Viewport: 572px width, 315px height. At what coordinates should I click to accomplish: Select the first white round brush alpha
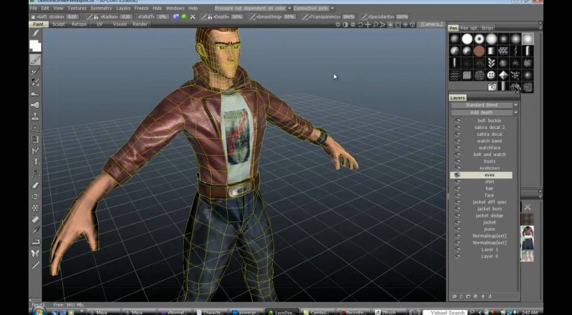tap(467, 39)
